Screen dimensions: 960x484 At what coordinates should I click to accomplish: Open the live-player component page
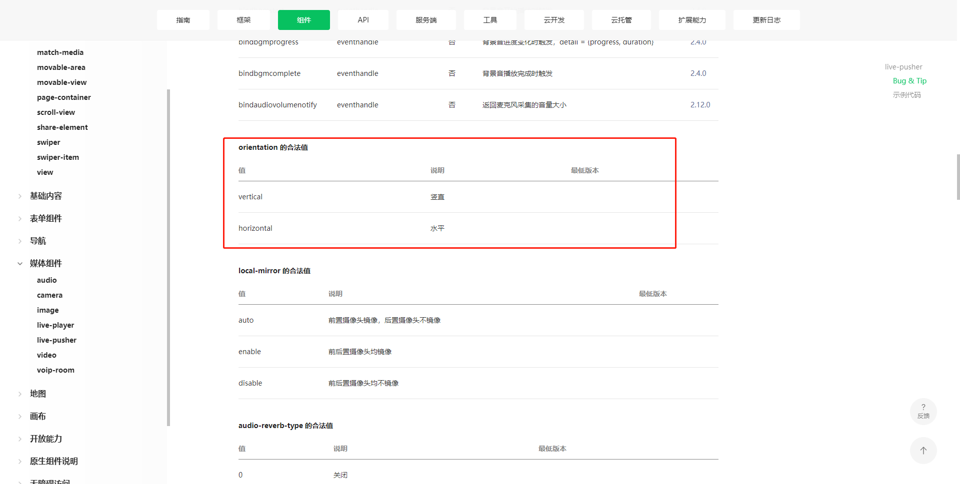[55, 325]
